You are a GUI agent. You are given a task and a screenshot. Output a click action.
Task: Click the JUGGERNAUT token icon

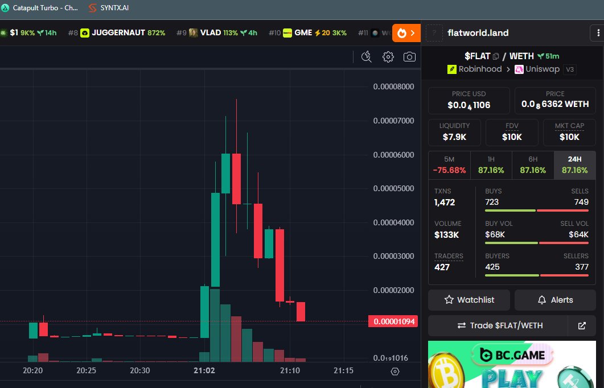tap(85, 33)
